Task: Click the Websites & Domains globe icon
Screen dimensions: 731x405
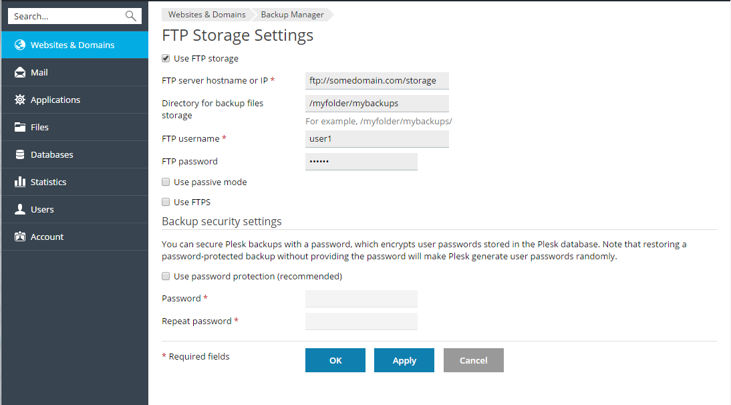Action: (x=19, y=45)
